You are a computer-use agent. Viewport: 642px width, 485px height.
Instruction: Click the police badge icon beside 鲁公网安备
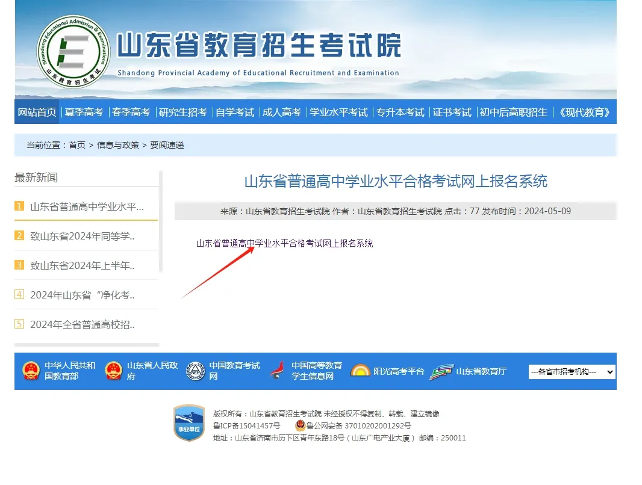[x=300, y=425]
